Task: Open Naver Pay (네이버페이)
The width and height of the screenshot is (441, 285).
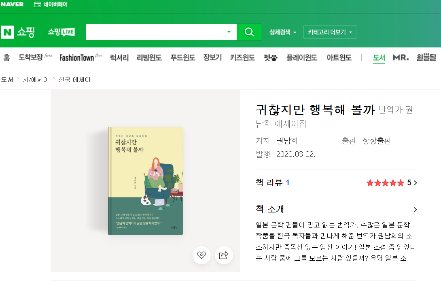Action: (x=51, y=4)
